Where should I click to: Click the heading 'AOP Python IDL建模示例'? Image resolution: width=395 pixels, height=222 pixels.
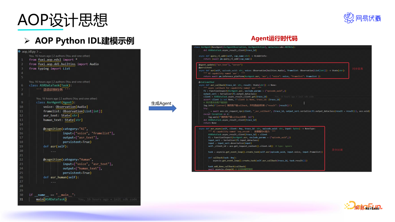84,41
